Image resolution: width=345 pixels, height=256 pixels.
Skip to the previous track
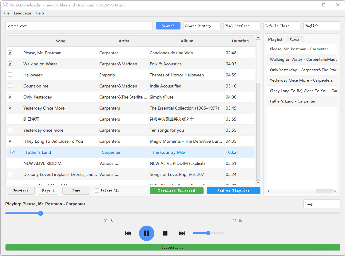coord(128,233)
